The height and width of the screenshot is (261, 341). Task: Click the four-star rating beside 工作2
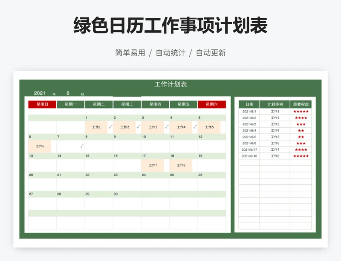(301, 118)
